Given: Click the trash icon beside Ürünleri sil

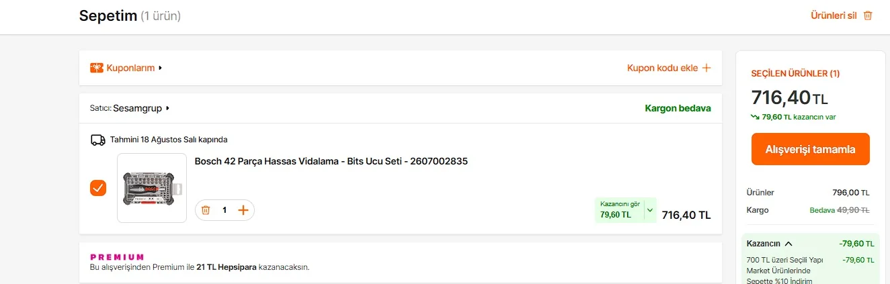Looking at the screenshot, I should point(868,15).
